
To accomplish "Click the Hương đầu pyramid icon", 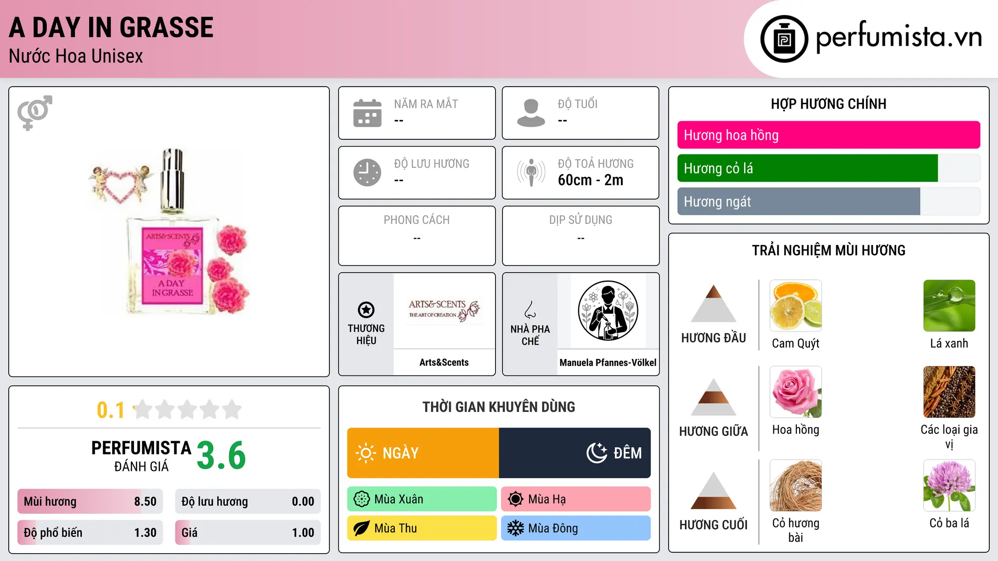I will pos(713,303).
